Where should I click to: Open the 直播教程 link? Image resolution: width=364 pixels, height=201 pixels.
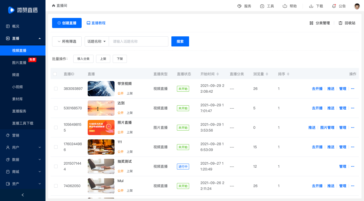(96, 23)
